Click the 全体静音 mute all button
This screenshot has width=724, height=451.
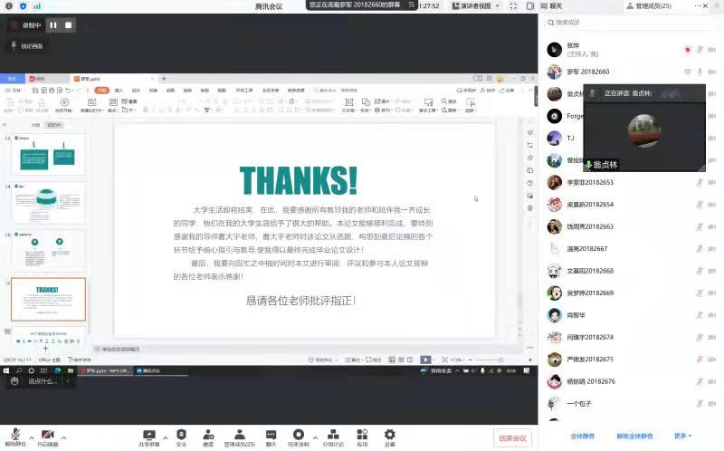[583, 436]
